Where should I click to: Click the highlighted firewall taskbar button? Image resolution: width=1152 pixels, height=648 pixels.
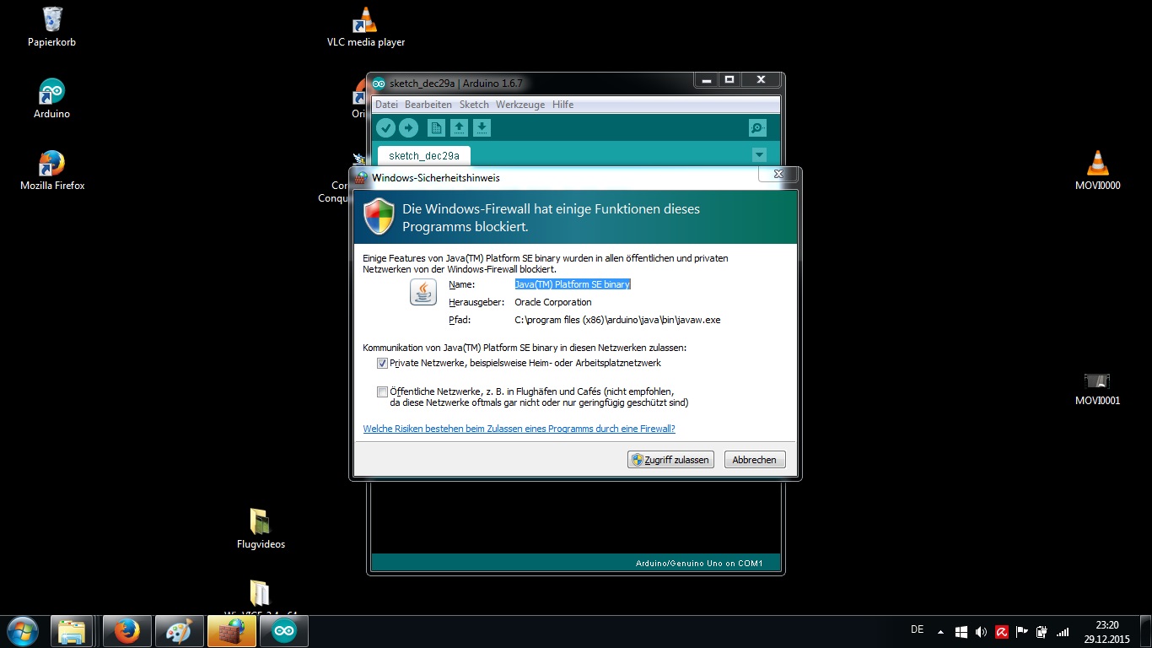click(x=232, y=631)
